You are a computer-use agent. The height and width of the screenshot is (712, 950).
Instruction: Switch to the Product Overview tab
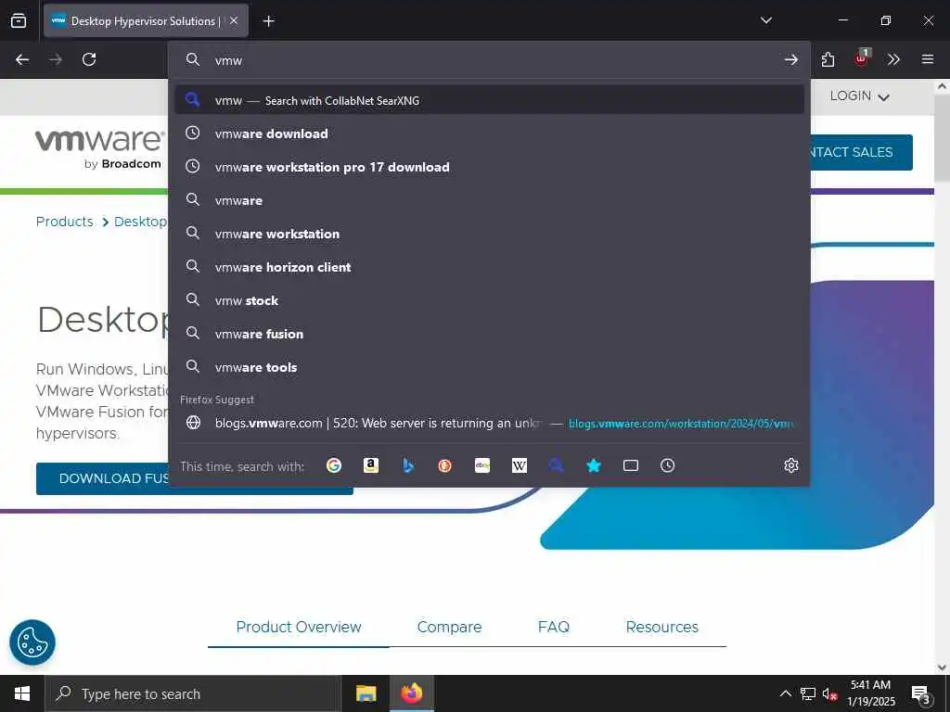coord(298,628)
